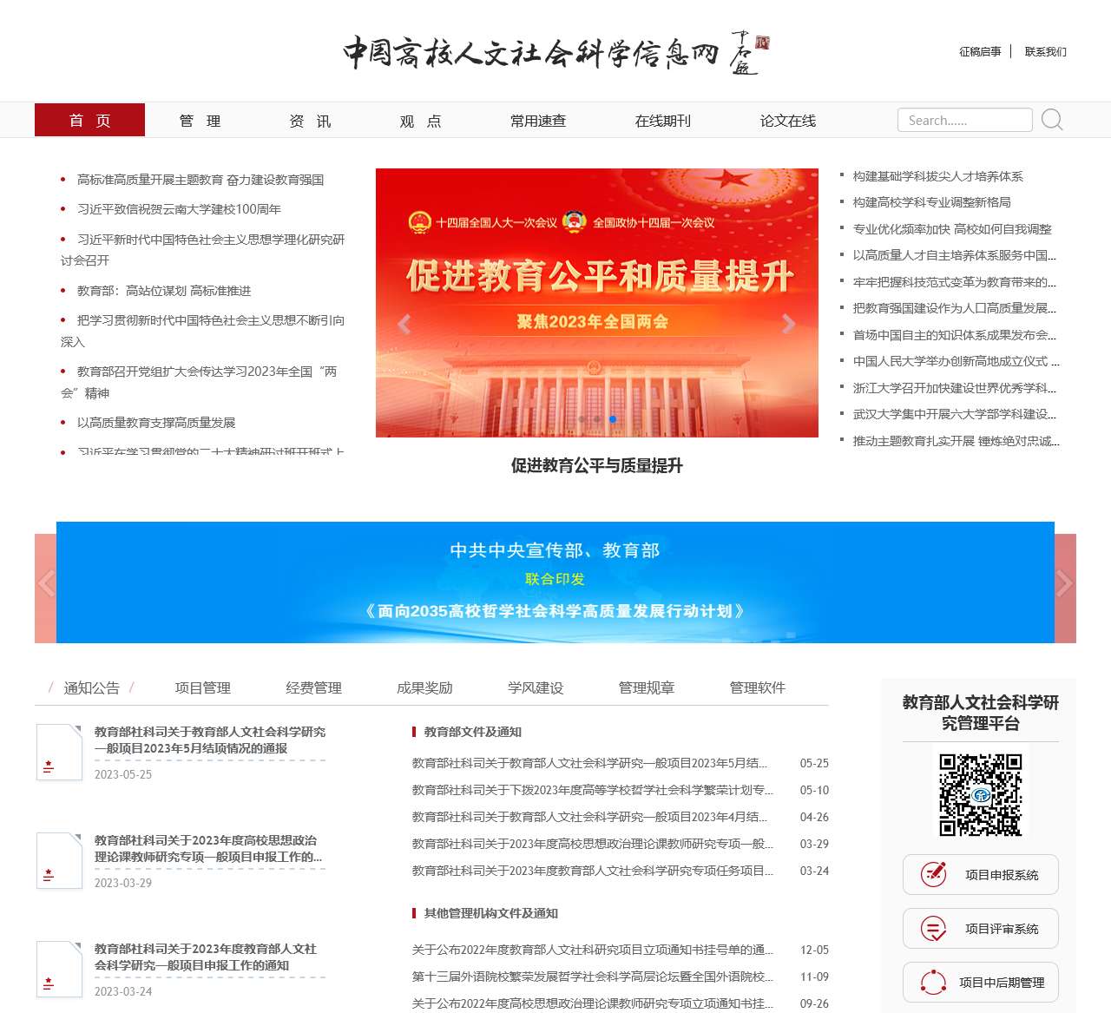Viewport: 1111px width, 1013px height.
Task: Click the red 促进教育公平和质量提升 banner
Action: 597,303
